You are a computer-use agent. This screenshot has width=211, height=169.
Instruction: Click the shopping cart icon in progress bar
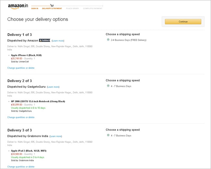point(52,6)
